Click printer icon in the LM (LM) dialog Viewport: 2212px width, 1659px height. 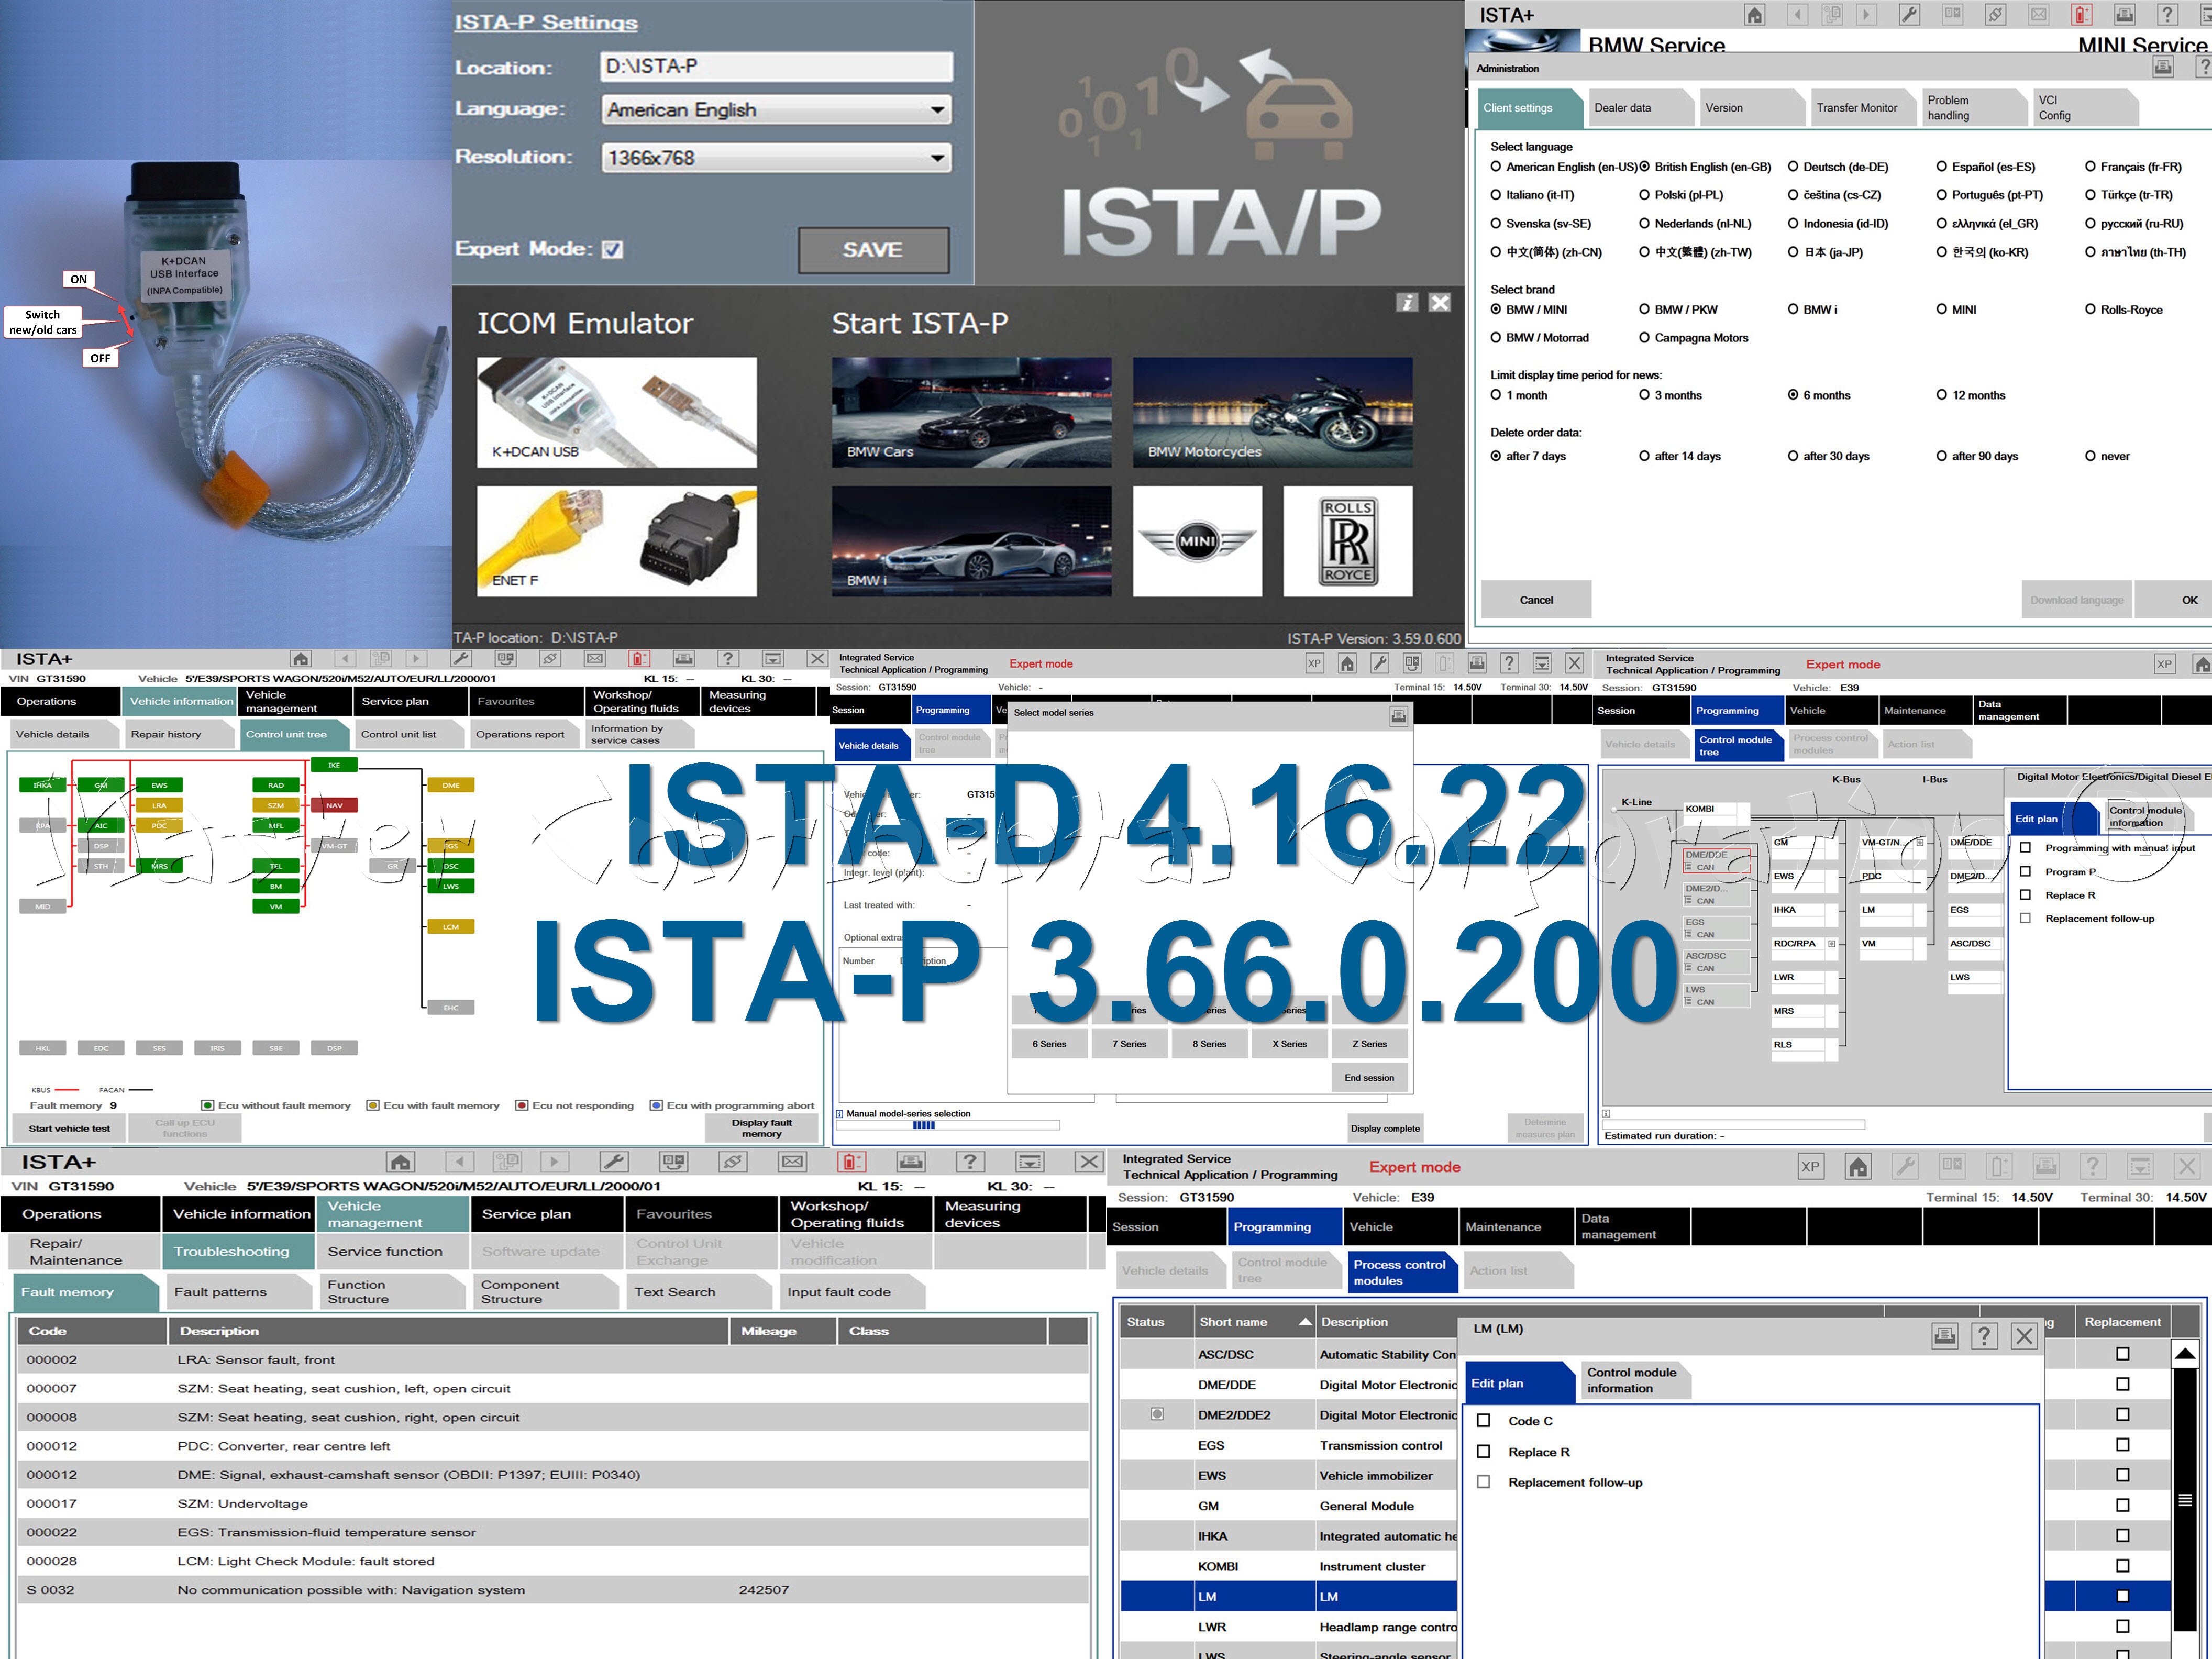(1944, 1336)
